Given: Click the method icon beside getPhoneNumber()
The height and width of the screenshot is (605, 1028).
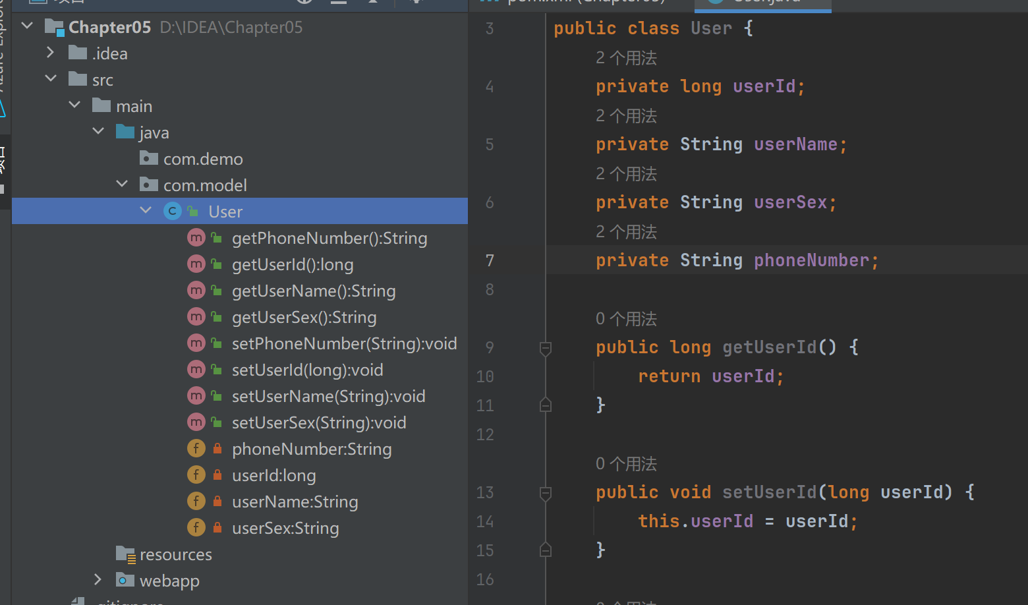Looking at the screenshot, I should pos(196,237).
